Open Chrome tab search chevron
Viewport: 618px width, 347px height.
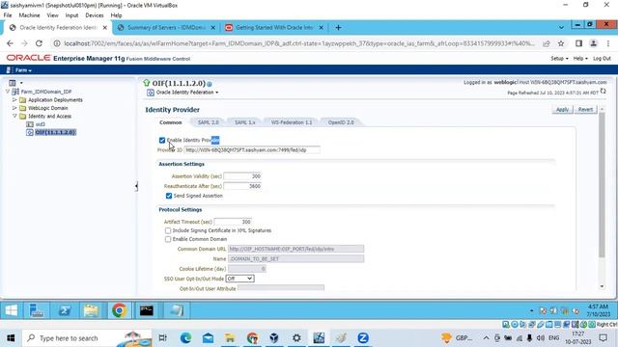(x=561, y=28)
